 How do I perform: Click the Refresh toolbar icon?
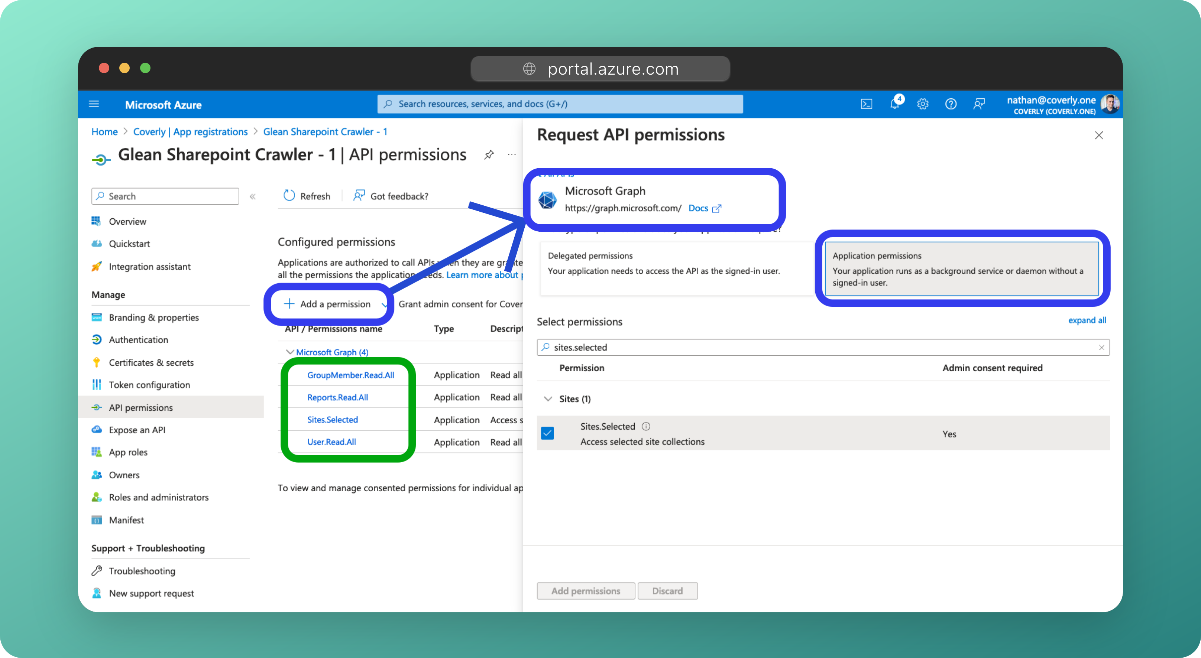point(289,196)
